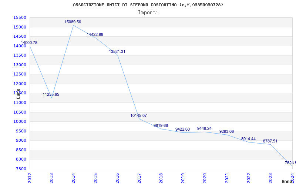Click the 8914.44 data label for 2022
The height and width of the screenshot is (185, 296).
click(248, 139)
